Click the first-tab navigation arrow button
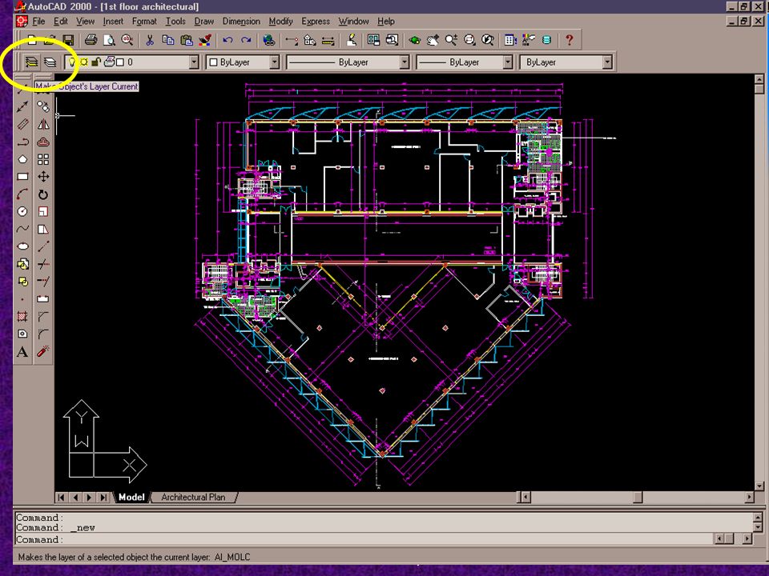The height and width of the screenshot is (576, 769). click(x=62, y=498)
